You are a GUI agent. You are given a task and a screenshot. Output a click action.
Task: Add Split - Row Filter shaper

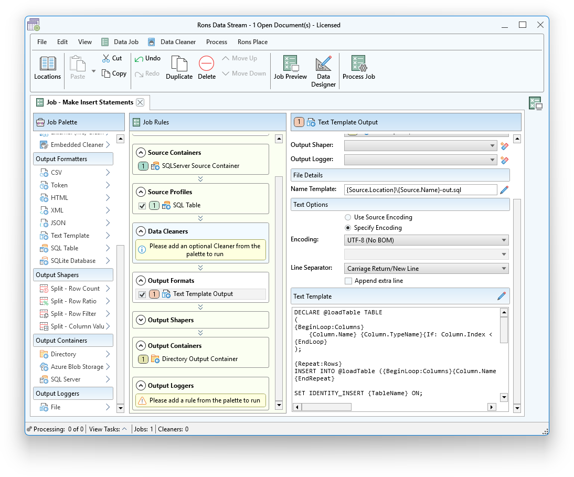click(x=75, y=314)
